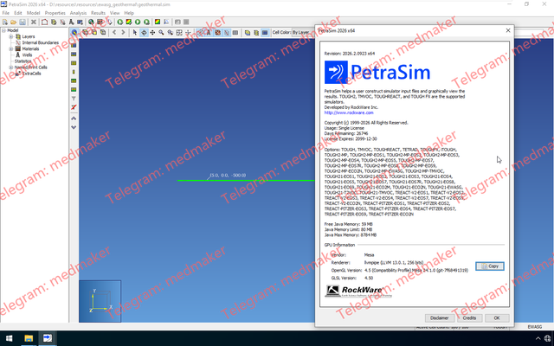Click the EWASG label in status bar
This screenshot has width=554, height=346.
[x=534, y=327]
